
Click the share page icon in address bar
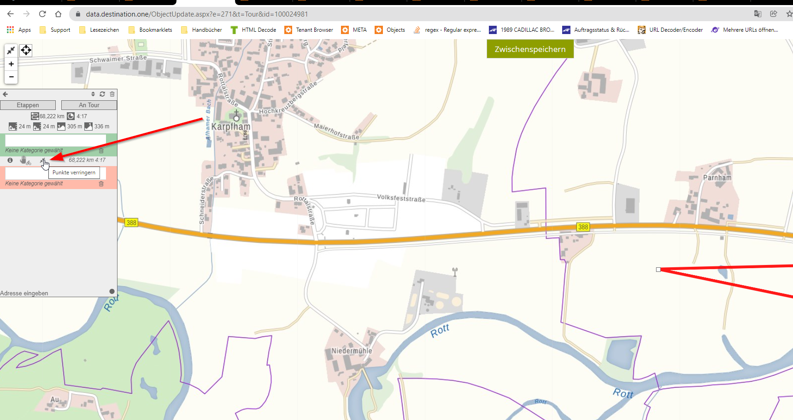[x=774, y=14]
